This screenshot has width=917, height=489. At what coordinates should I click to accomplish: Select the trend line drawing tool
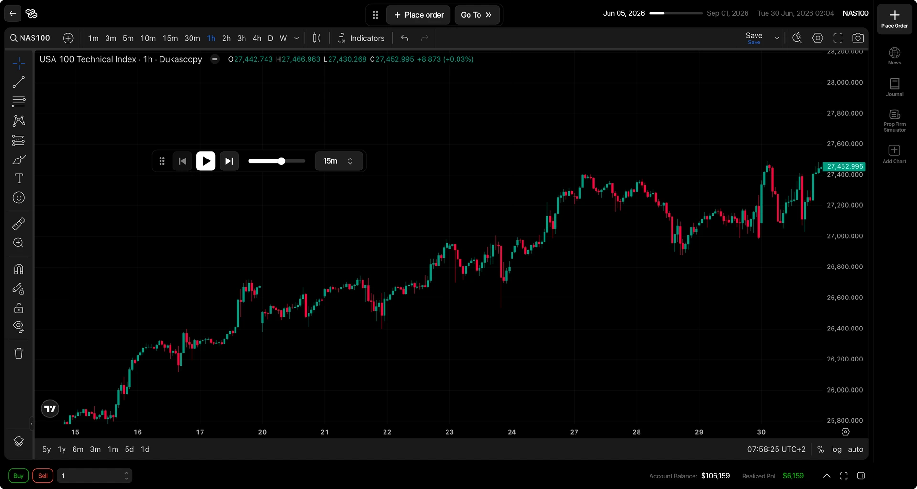19,82
